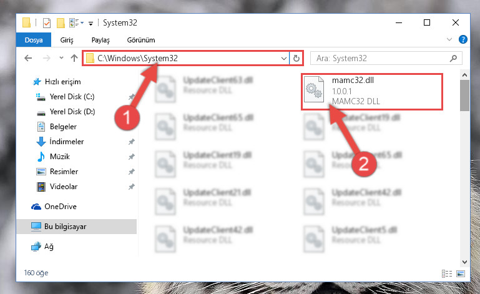Image resolution: width=480 pixels, height=294 pixels.
Task: Click Properties checkmark in quick access toolbar
Action: [47, 23]
